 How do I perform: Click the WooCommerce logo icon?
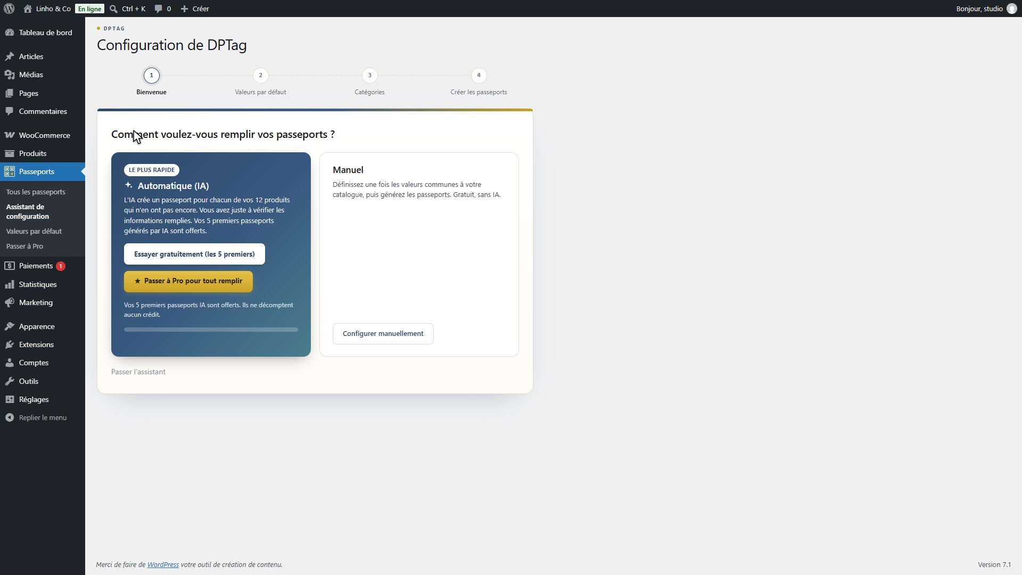point(10,135)
